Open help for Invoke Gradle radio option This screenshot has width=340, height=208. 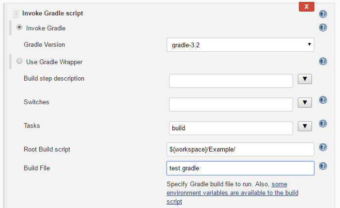point(323,28)
